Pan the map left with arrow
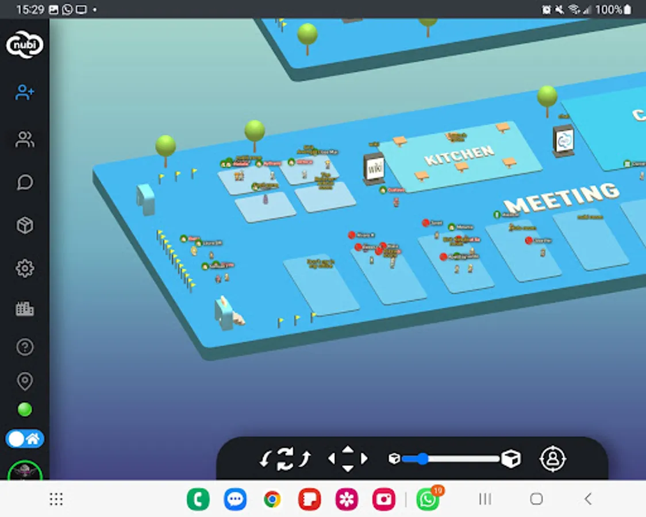This screenshot has width=646, height=517. click(x=332, y=458)
